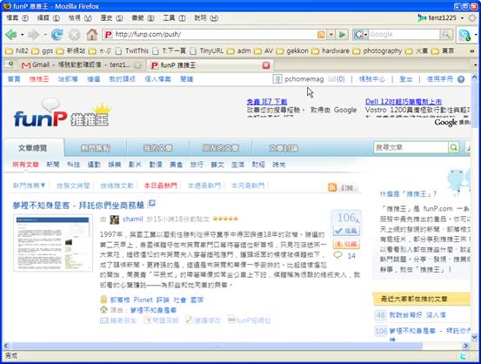This screenshot has width=481, height=364.
Task: Reload the page with the blue refresh icon
Action: [57, 35]
